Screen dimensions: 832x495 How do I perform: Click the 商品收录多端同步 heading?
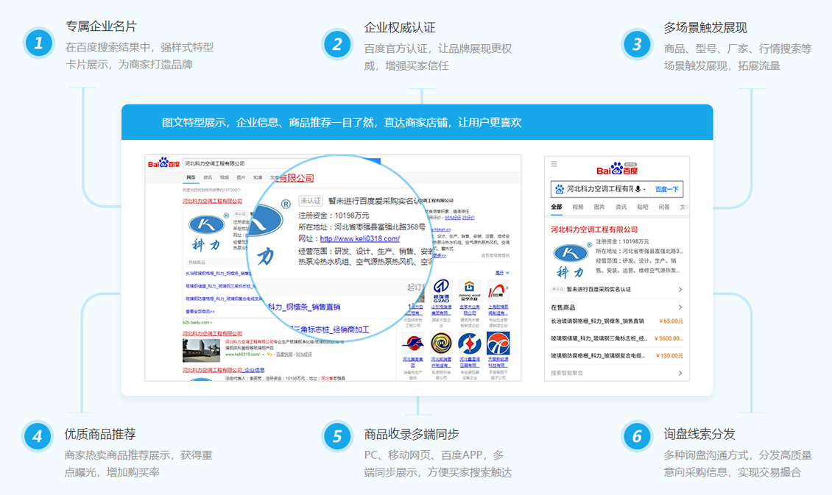pyautogui.click(x=412, y=434)
